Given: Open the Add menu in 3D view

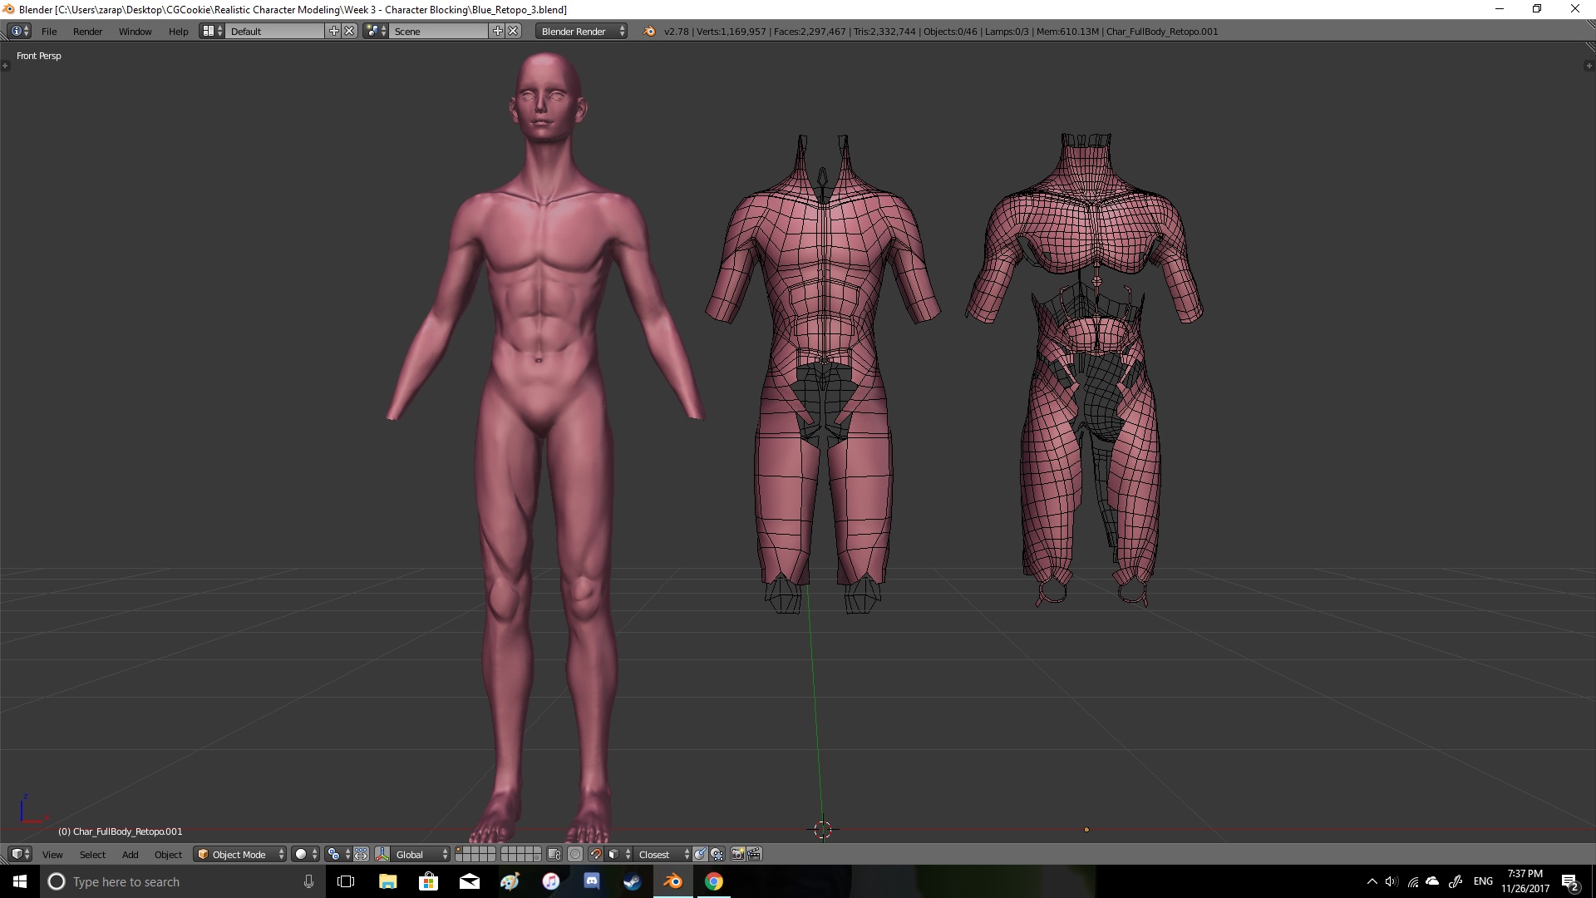Looking at the screenshot, I should [130, 854].
